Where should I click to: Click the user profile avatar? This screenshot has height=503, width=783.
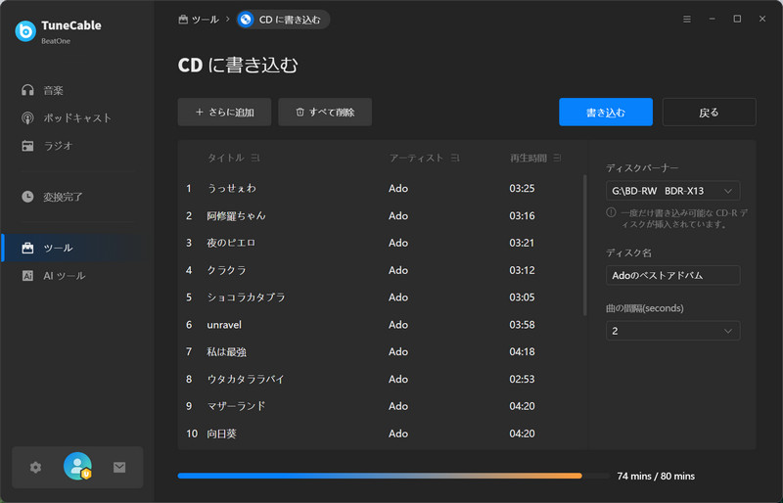[77, 467]
